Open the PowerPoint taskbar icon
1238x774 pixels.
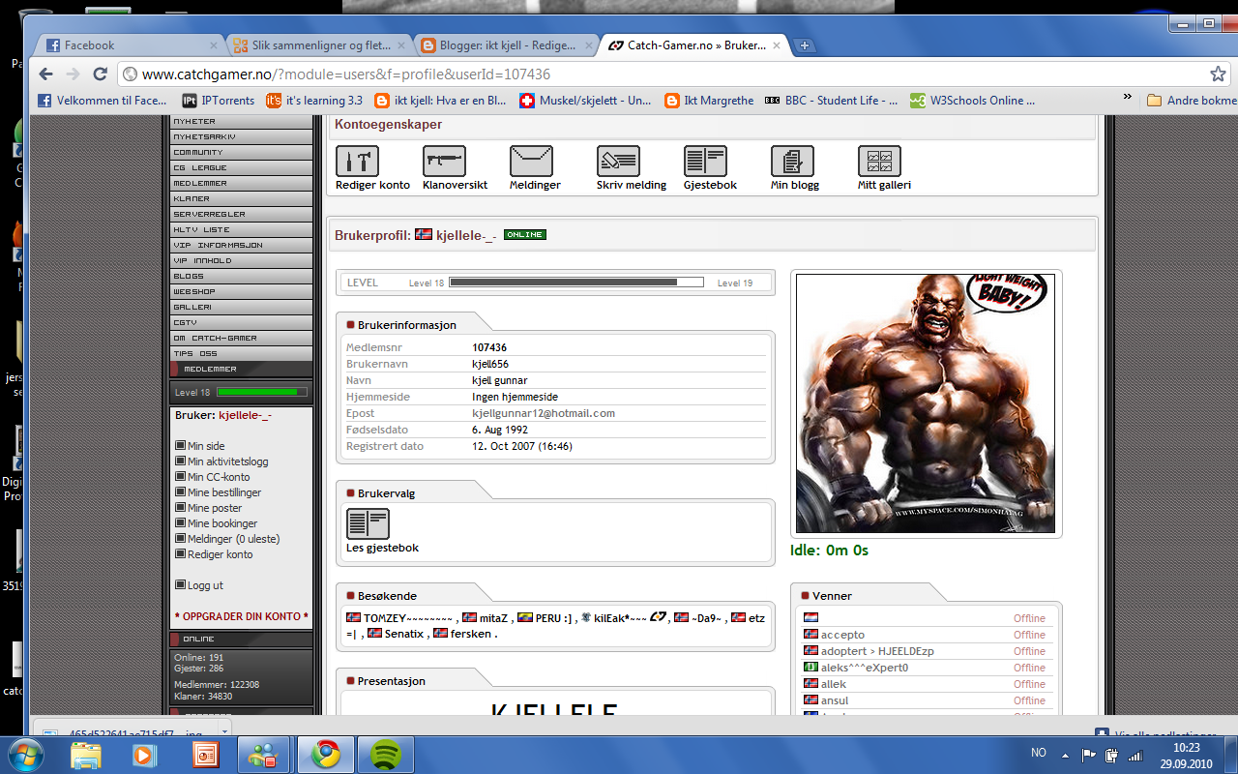pos(205,754)
